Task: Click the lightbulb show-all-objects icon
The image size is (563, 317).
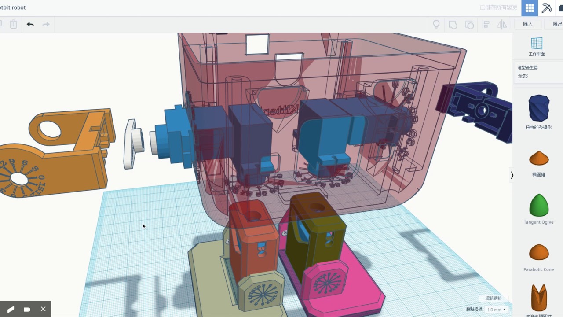Action: point(436,24)
